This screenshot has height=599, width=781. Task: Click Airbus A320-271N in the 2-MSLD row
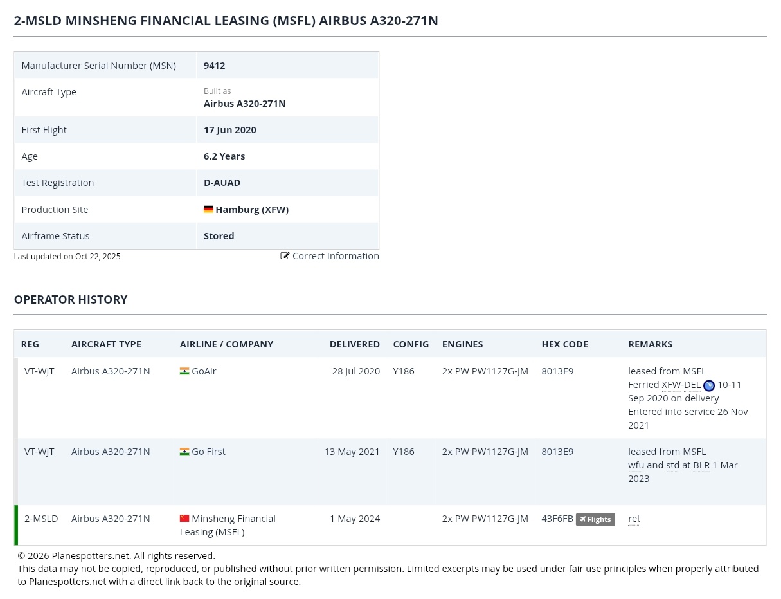click(x=111, y=519)
